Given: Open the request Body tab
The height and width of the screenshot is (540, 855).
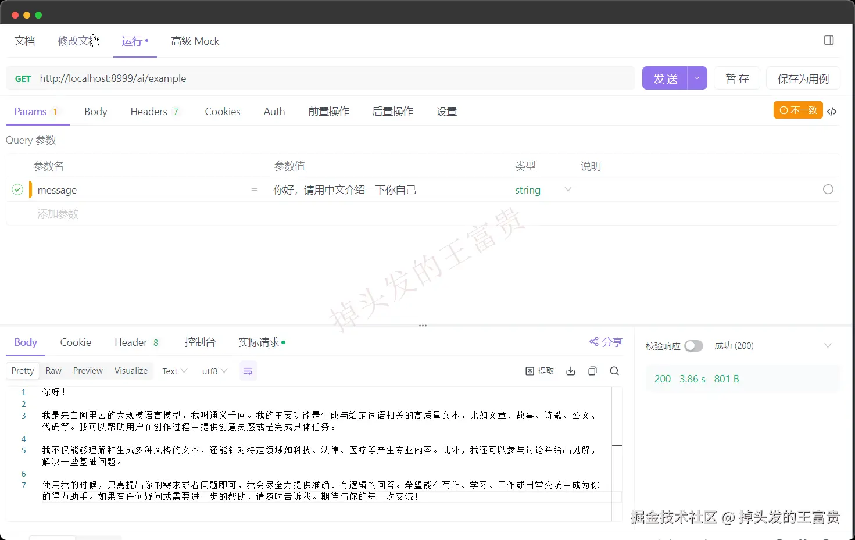Looking at the screenshot, I should [96, 111].
